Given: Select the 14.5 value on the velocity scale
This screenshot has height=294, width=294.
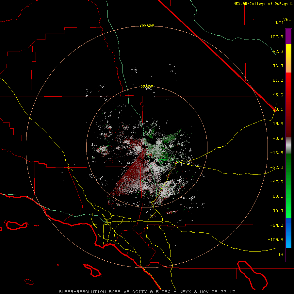Looking at the screenshot, I should click(278, 124).
